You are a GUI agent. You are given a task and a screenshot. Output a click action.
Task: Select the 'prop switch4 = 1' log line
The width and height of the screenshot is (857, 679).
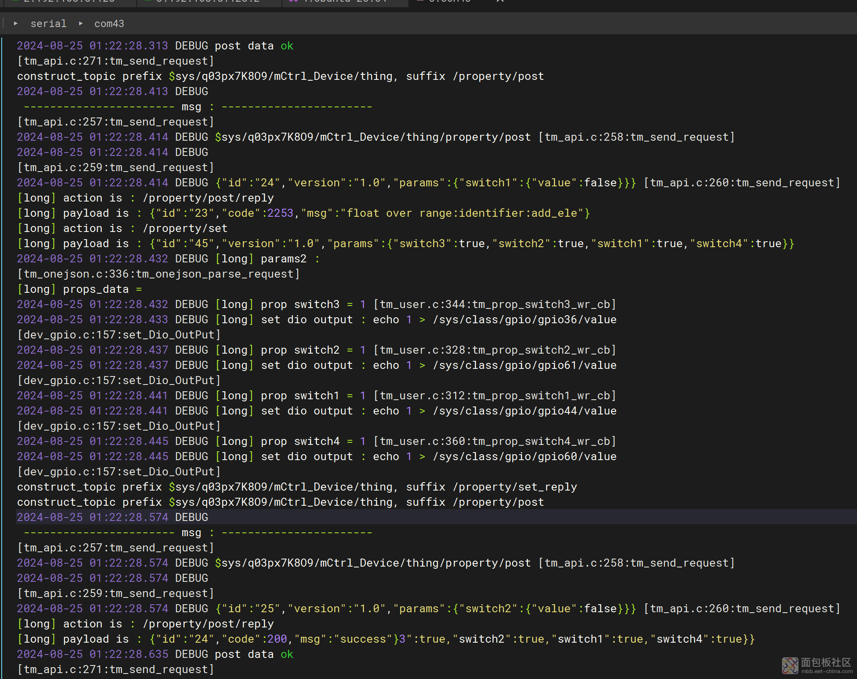317,441
